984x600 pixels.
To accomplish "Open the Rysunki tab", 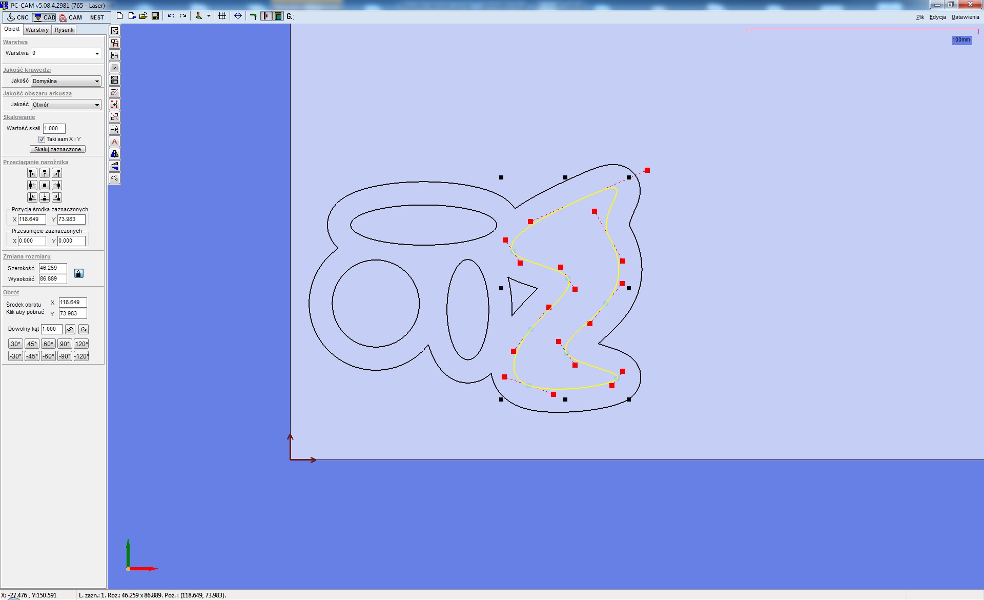I will point(65,30).
